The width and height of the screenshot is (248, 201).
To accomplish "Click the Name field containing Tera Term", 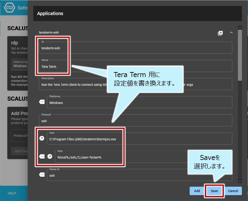I will point(135,66).
